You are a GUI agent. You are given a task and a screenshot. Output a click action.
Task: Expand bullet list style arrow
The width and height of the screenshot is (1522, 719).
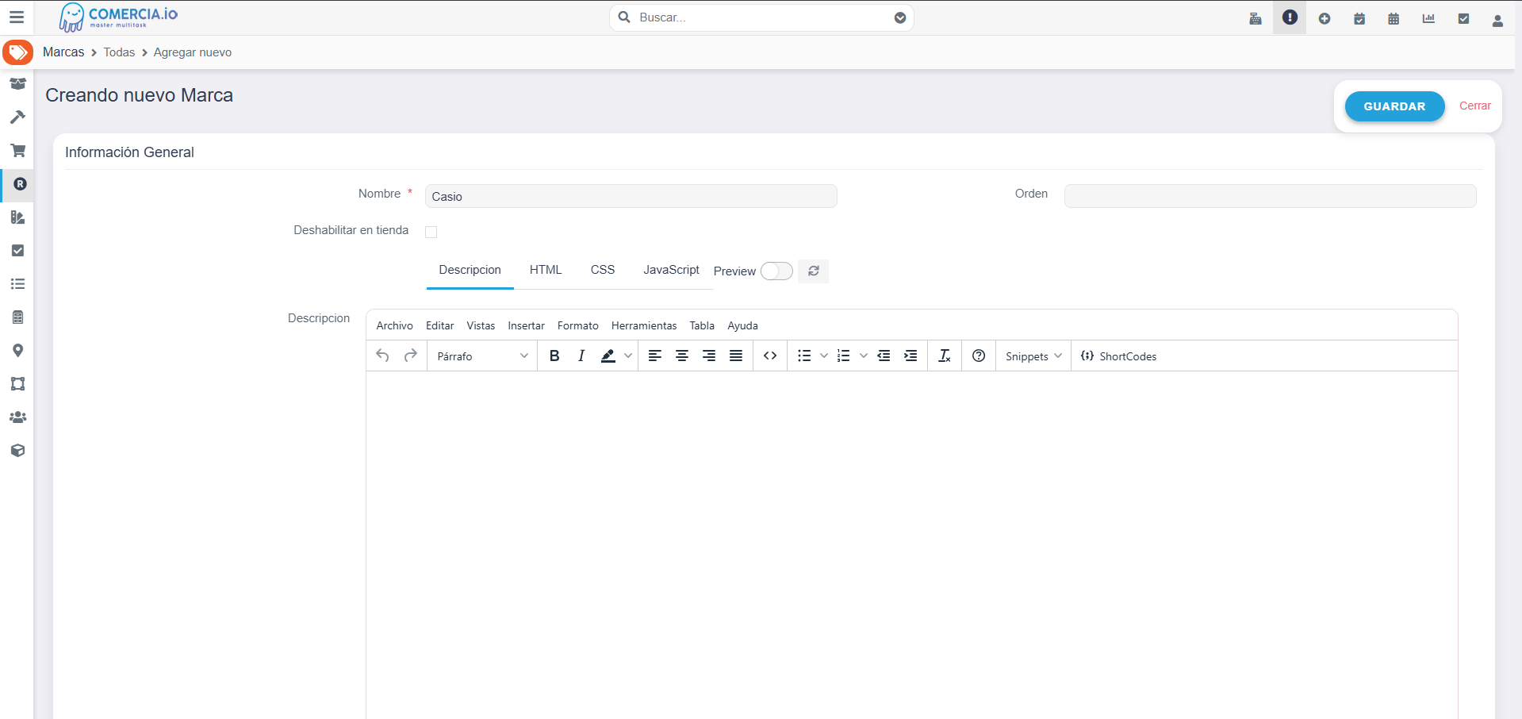coord(824,356)
